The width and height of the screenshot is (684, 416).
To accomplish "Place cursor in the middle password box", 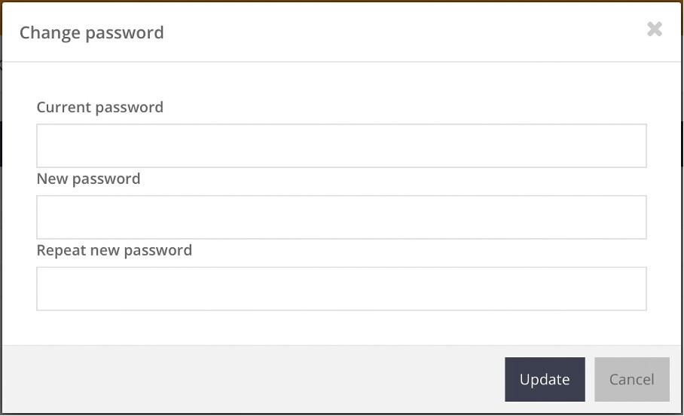I will click(x=341, y=217).
